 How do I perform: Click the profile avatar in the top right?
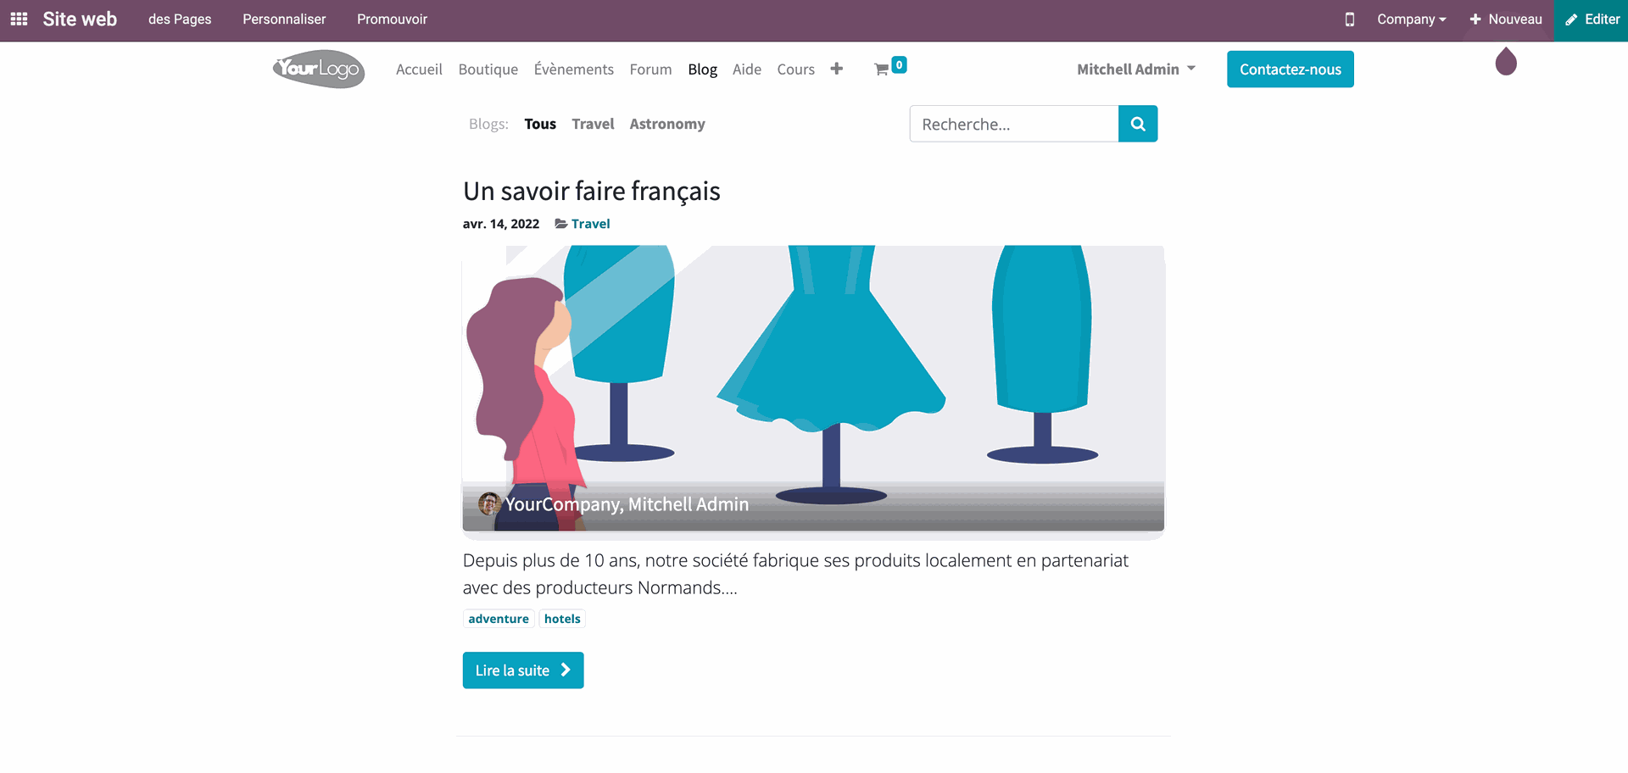1506,62
